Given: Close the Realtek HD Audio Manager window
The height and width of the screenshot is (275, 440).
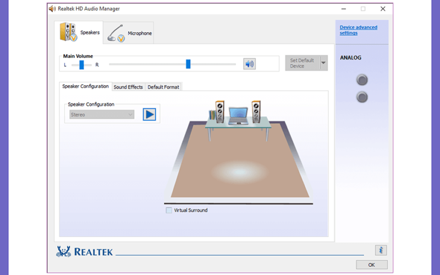Looking at the screenshot, I should pyautogui.click(x=383, y=9).
